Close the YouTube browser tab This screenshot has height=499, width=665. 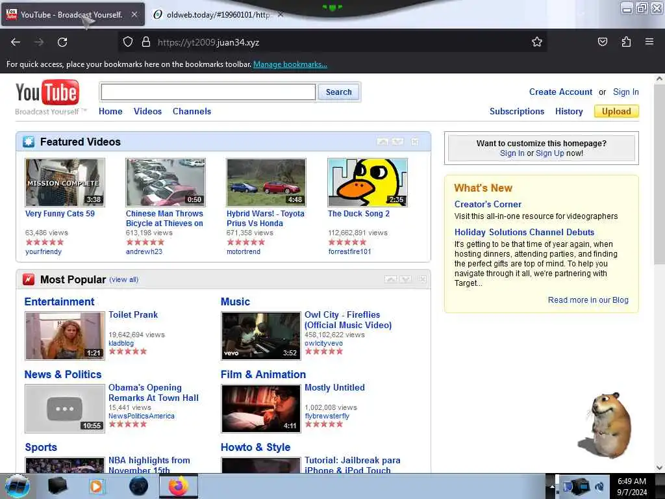click(x=134, y=14)
